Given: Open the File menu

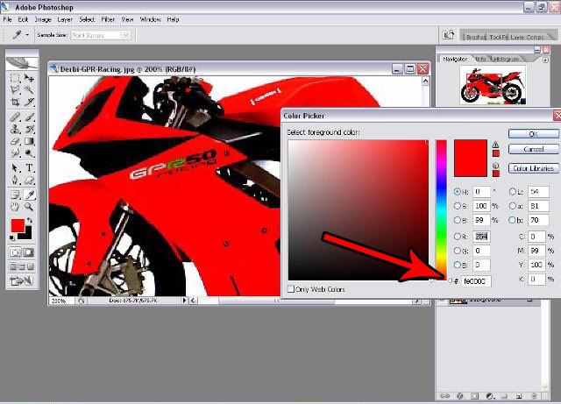Looking at the screenshot, I should pyautogui.click(x=7, y=19).
